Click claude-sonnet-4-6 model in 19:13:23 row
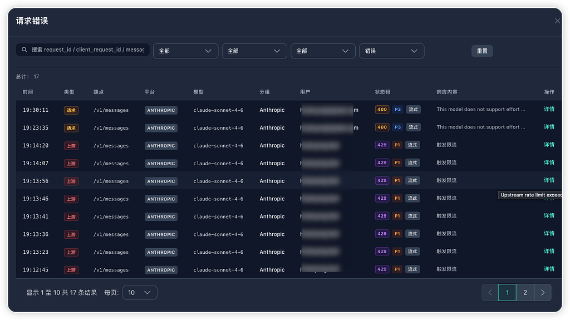Viewport: 570px width, 320px height. point(218,252)
